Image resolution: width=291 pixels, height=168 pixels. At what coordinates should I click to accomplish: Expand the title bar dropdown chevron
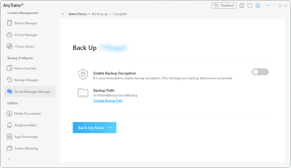268,6
